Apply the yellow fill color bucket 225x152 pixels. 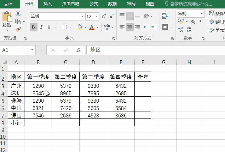(x=80, y=27)
